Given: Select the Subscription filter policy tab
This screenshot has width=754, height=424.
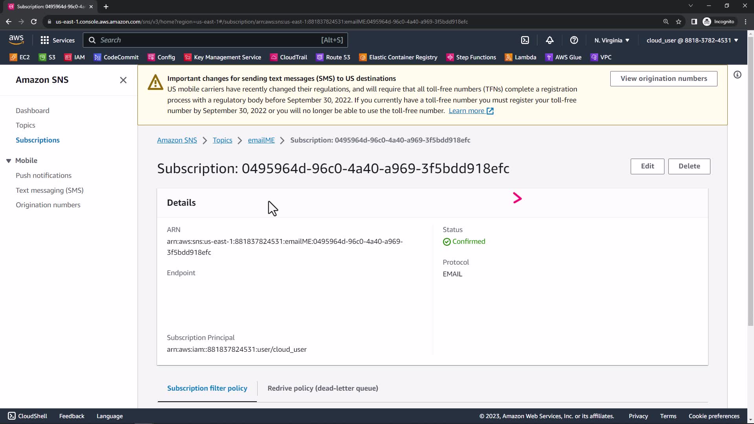Looking at the screenshot, I should (x=207, y=388).
